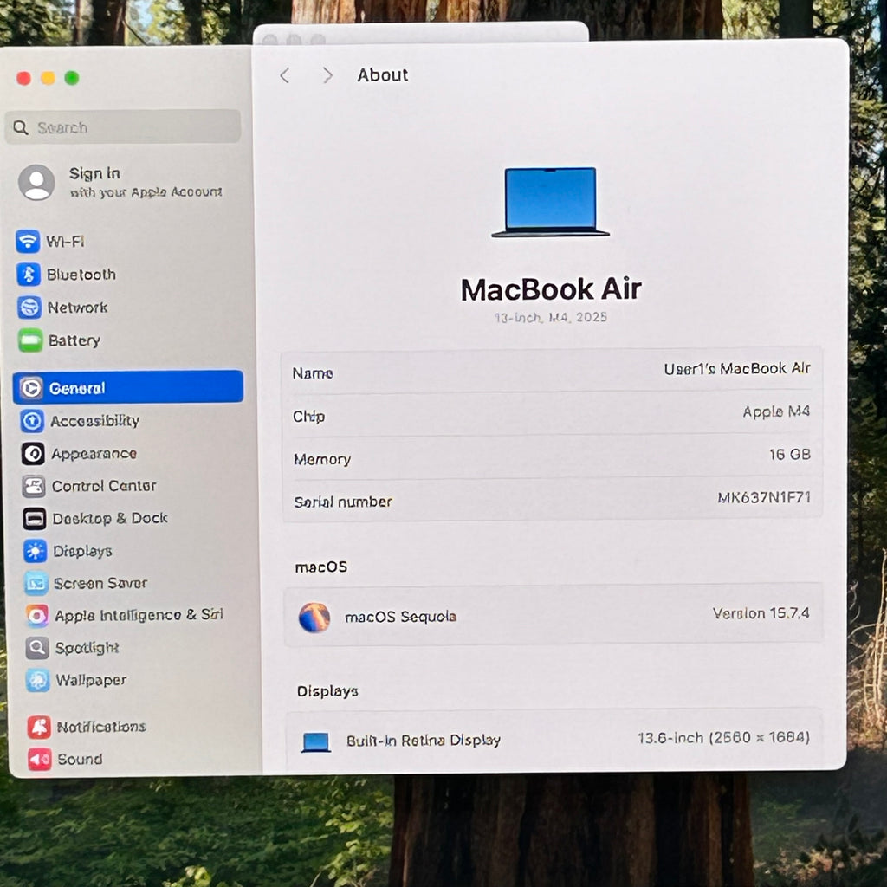
Task: Open the Screen Saver icon
Action: 36,583
